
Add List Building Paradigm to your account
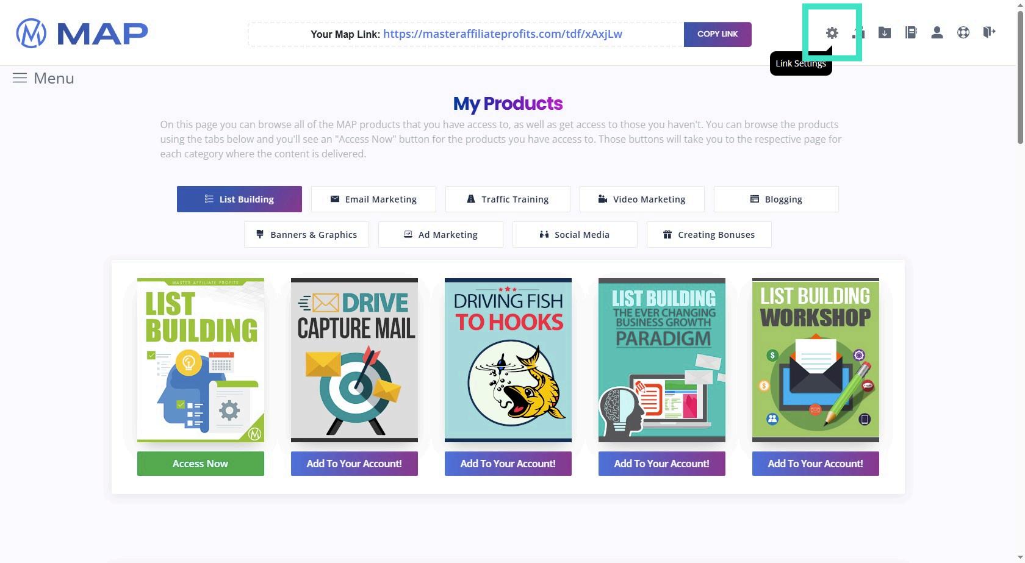[x=662, y=464]
